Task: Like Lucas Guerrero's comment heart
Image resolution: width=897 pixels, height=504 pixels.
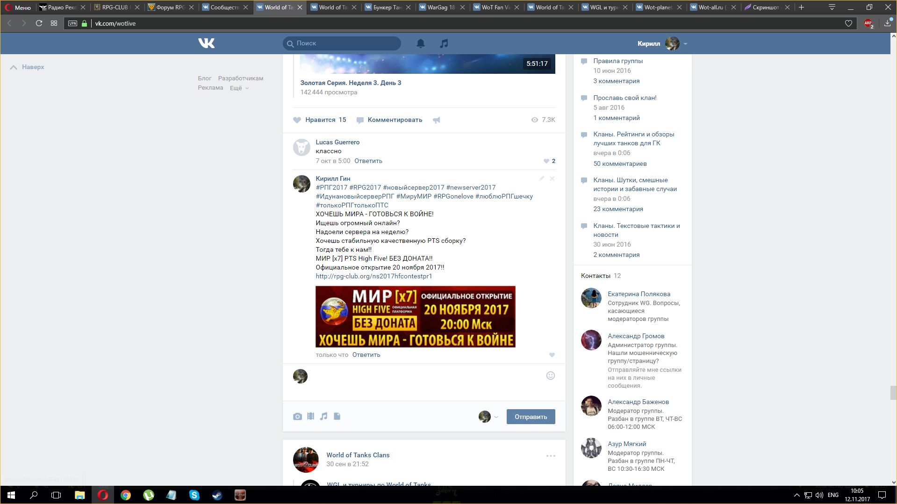Action: 546,161
